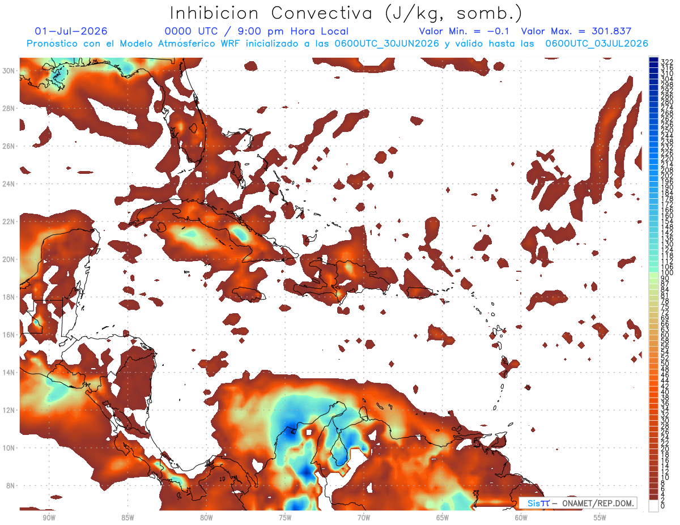
Task: Click the '18N' latitude axis label
Action: 9,297
